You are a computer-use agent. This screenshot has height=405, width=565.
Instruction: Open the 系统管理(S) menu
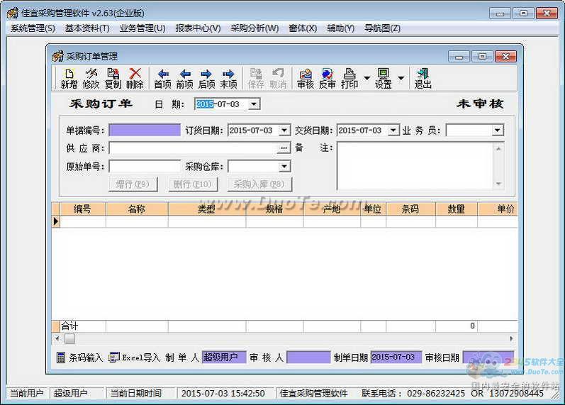point(33,28)
